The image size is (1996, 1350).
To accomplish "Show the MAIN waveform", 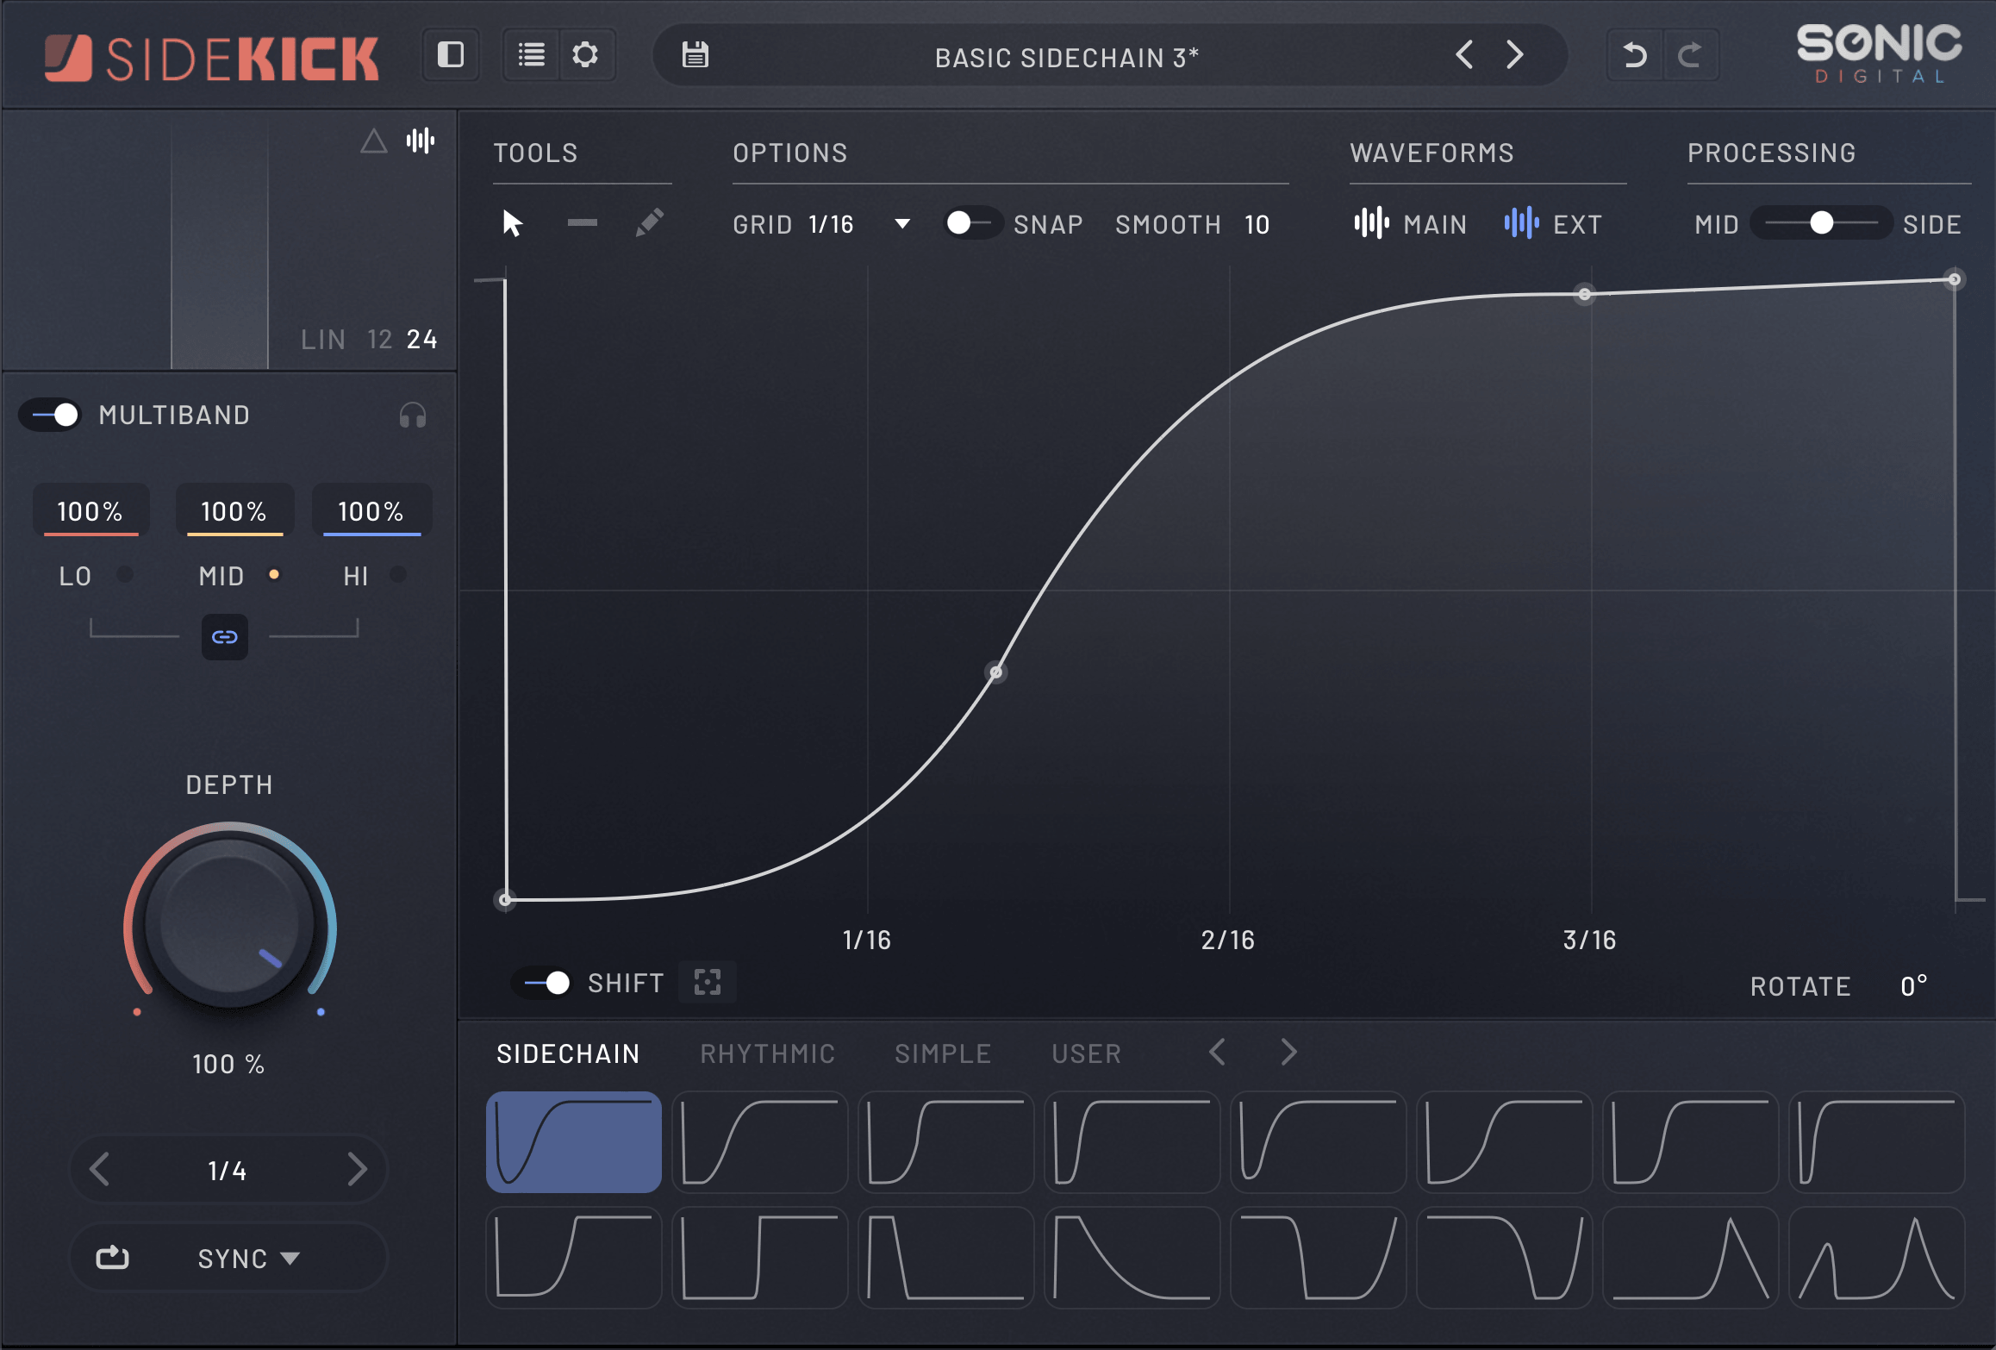I will (x=1410, y=224).
